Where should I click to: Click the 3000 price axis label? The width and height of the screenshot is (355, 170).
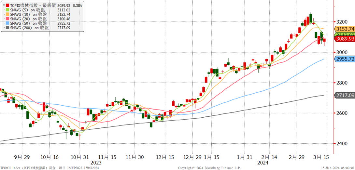point(342,52)
